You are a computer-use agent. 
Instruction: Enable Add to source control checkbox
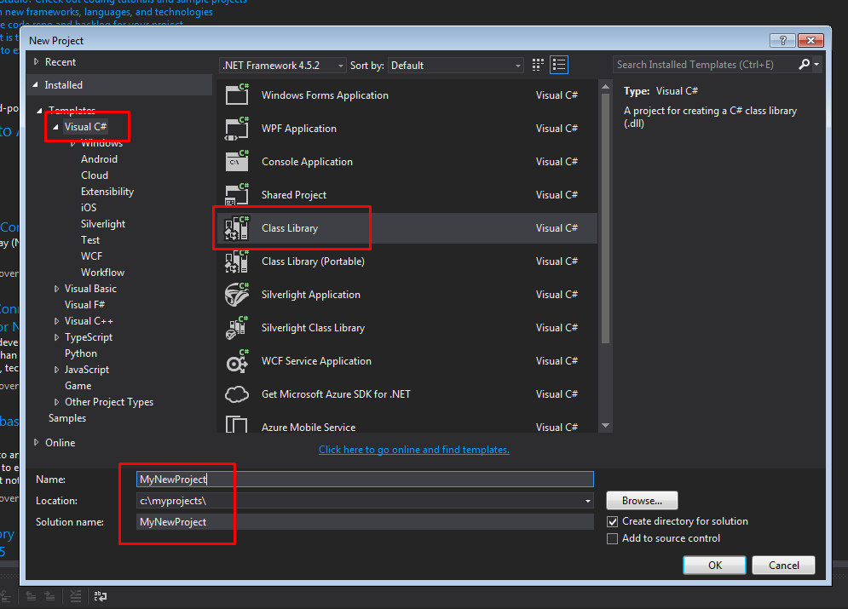click(612, 539)
